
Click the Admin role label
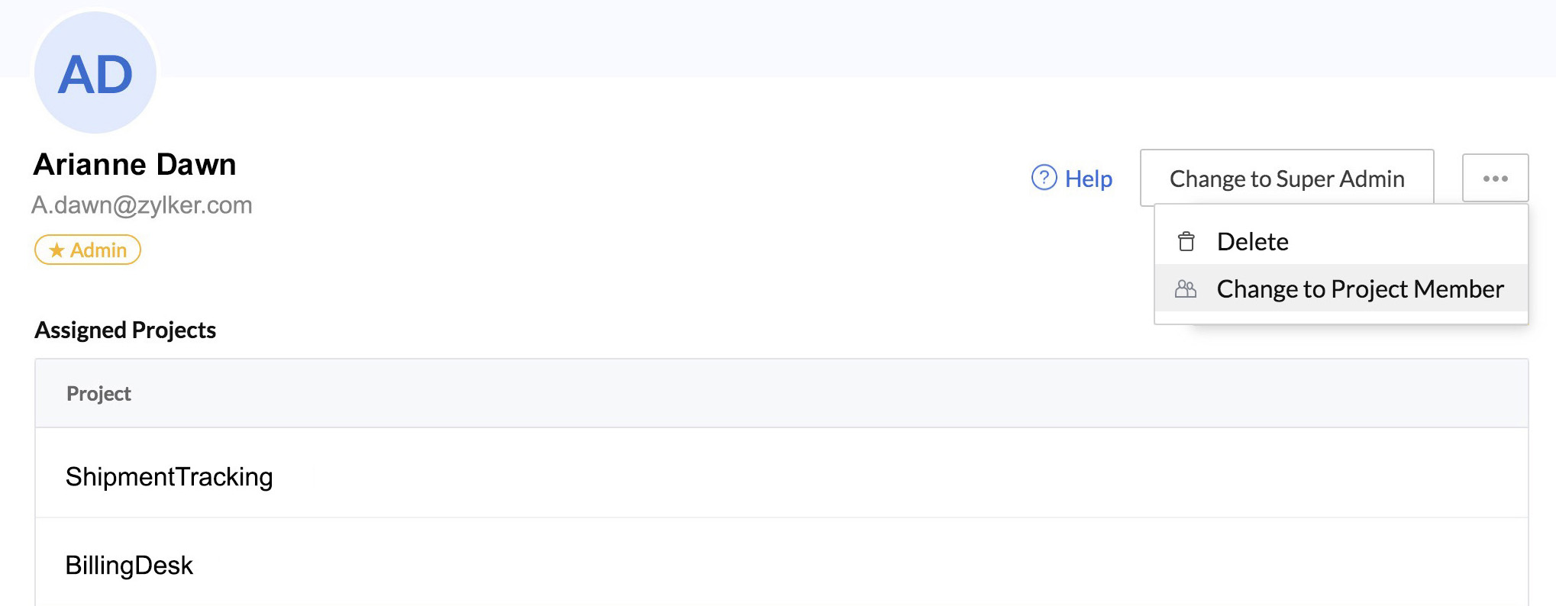98,250
